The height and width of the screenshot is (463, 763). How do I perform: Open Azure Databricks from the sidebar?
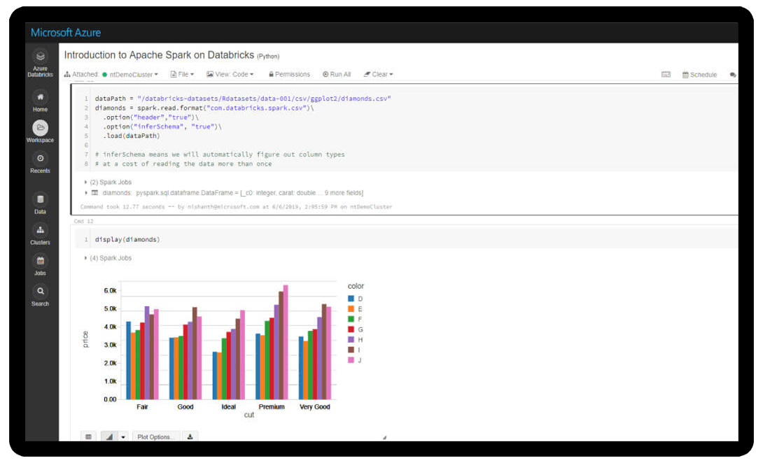[x=41, y=57]
